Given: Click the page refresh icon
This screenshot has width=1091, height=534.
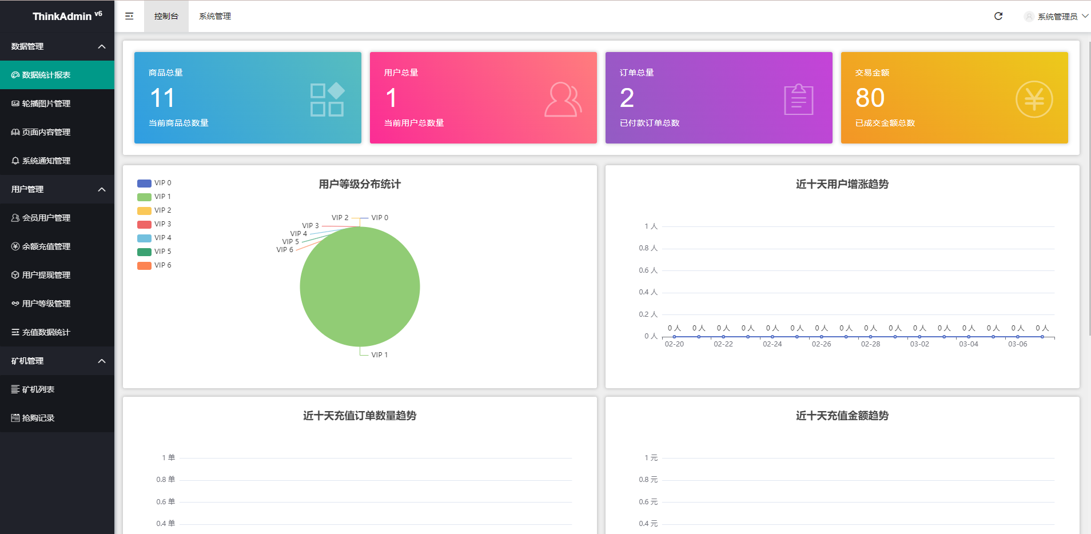Looking at the screenshot, I should click(x=998, y=16).
